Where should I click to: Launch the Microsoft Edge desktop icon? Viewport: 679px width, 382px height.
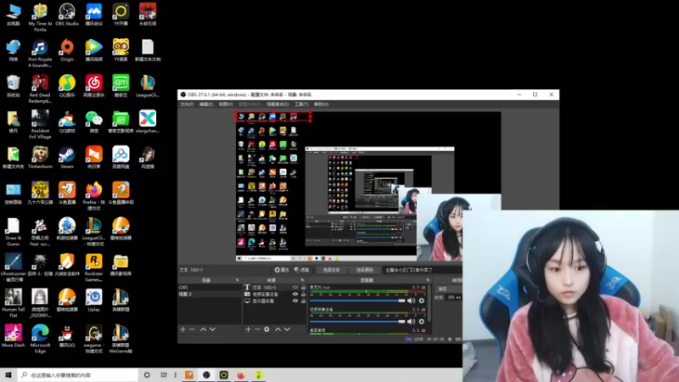[40, 339]
